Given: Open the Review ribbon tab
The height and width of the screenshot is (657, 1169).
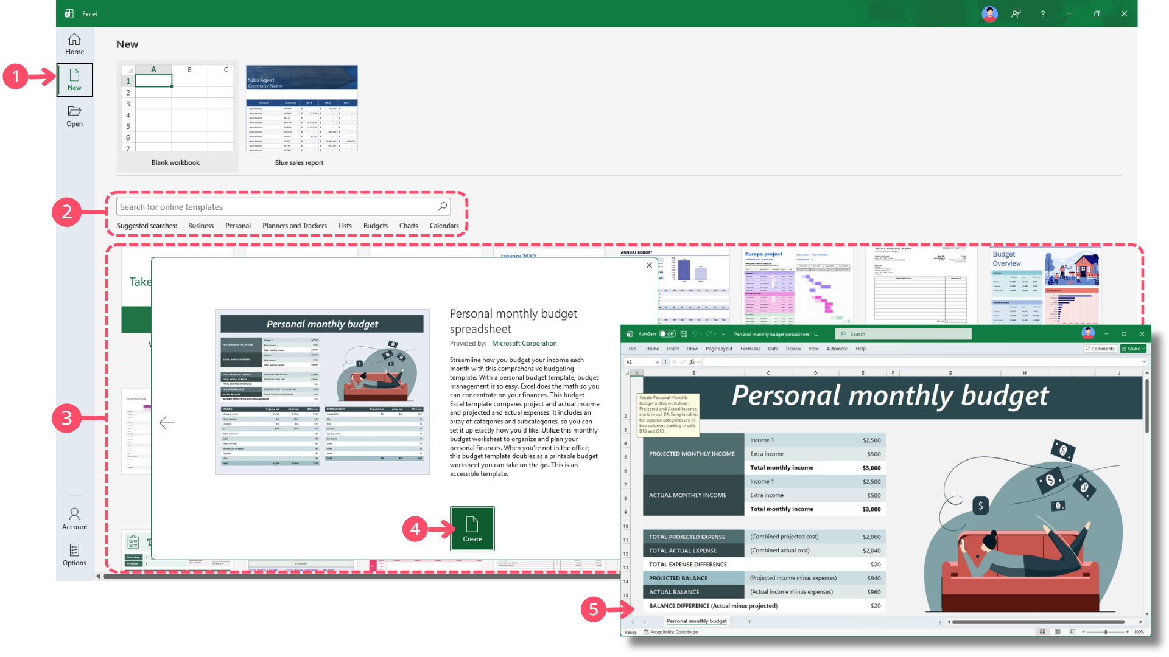Looking at the screenshot, I should click(793, 349).
